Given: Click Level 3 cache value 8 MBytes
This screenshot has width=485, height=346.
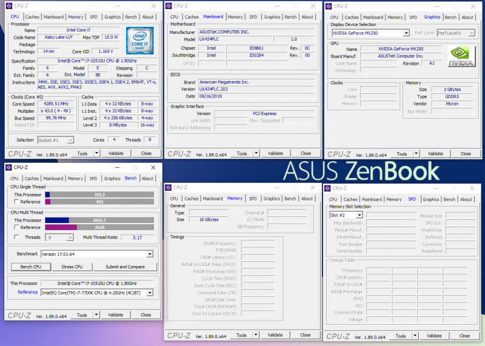Looking at the screenshot, I should pyautogui.click(x=118, y=125).
